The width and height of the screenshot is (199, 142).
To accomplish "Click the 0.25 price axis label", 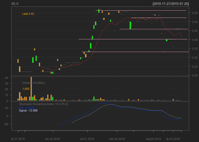I will tap(195, 67).
